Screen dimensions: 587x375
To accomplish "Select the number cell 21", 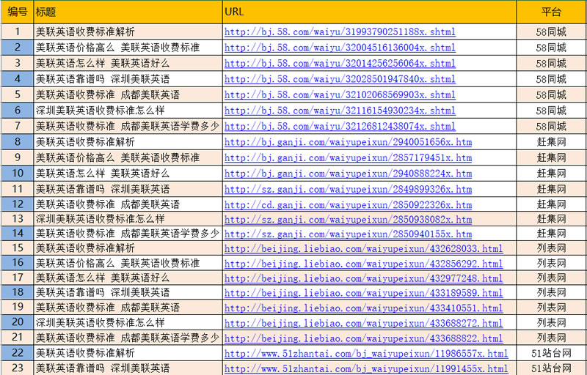I will coord(18,337).
